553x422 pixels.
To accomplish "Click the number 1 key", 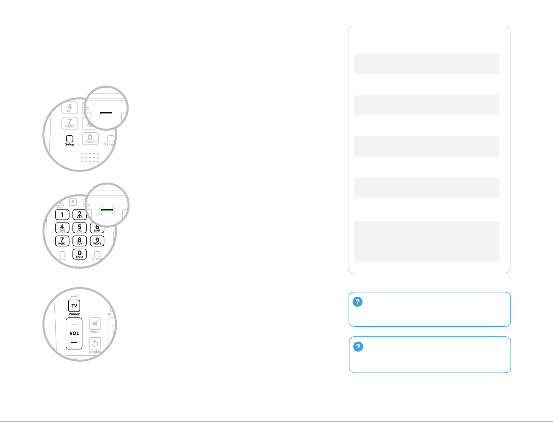I will [62, 215].
